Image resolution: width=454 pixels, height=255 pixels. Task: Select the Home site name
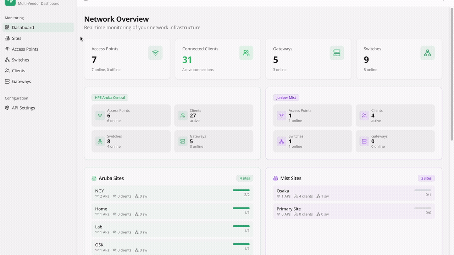point(101,209)
